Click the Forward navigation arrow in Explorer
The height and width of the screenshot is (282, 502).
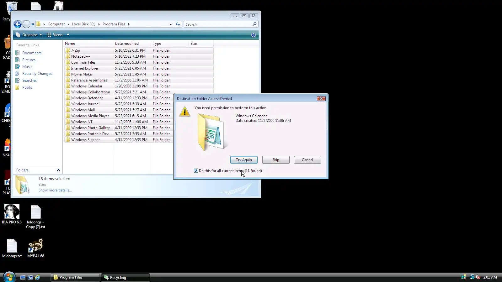[x=26, y=24]
